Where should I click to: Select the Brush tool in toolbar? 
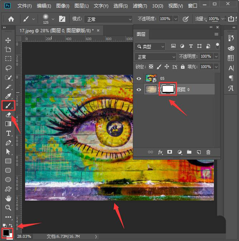[x=8, y=105]
